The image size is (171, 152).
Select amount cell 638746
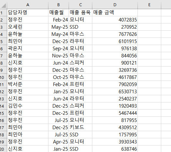click(x=115, y=149)
